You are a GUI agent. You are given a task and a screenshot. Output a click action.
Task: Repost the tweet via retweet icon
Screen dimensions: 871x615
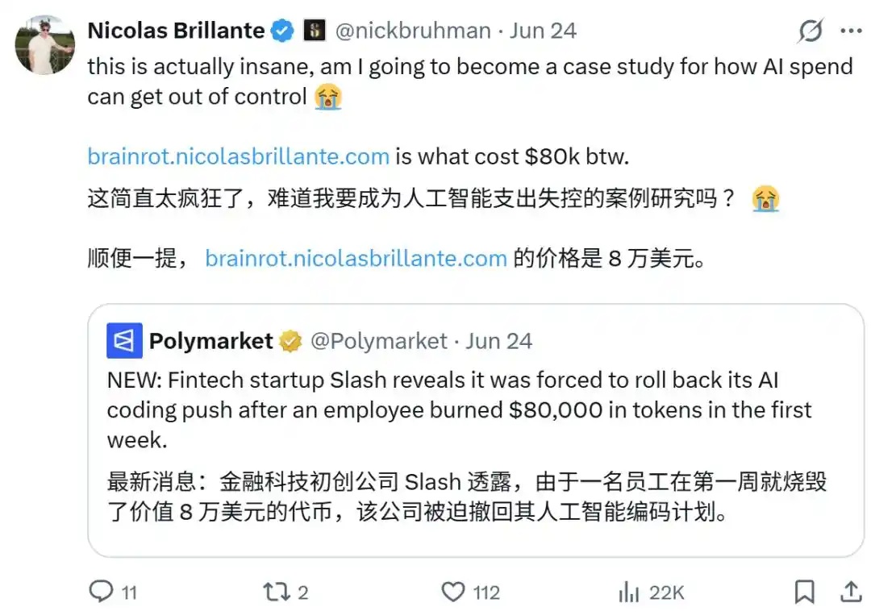pyautogui.click(x=277, y=592)
